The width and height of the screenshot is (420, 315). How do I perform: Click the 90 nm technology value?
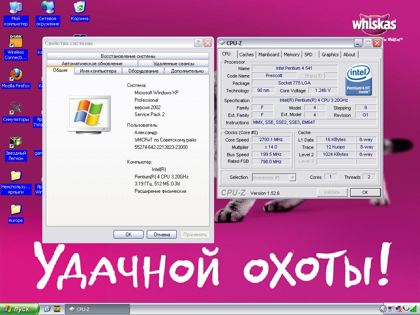(263, 90)
